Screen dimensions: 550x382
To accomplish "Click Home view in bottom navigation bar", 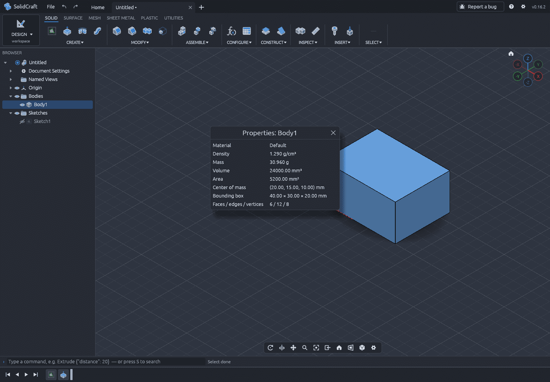I will (x=339, y=348).
